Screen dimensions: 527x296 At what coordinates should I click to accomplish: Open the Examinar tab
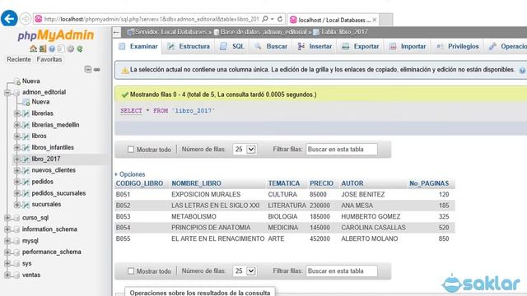coord(138,46)
